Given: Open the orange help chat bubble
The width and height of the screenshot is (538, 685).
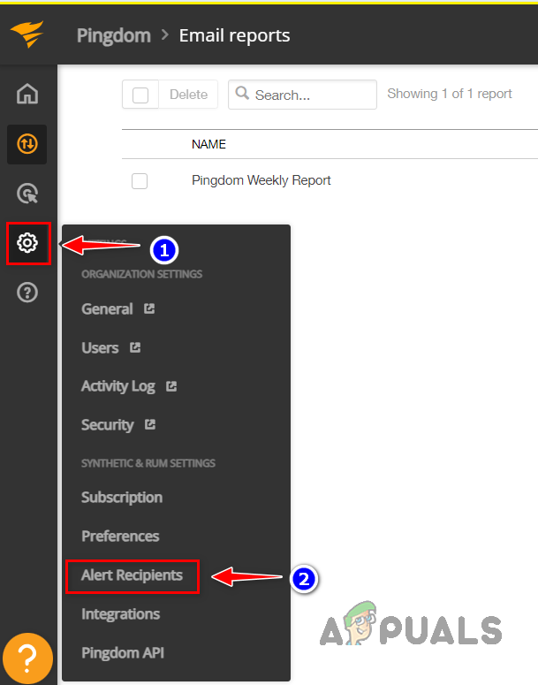Looking at the screenshot, I should tap(27, 657).
